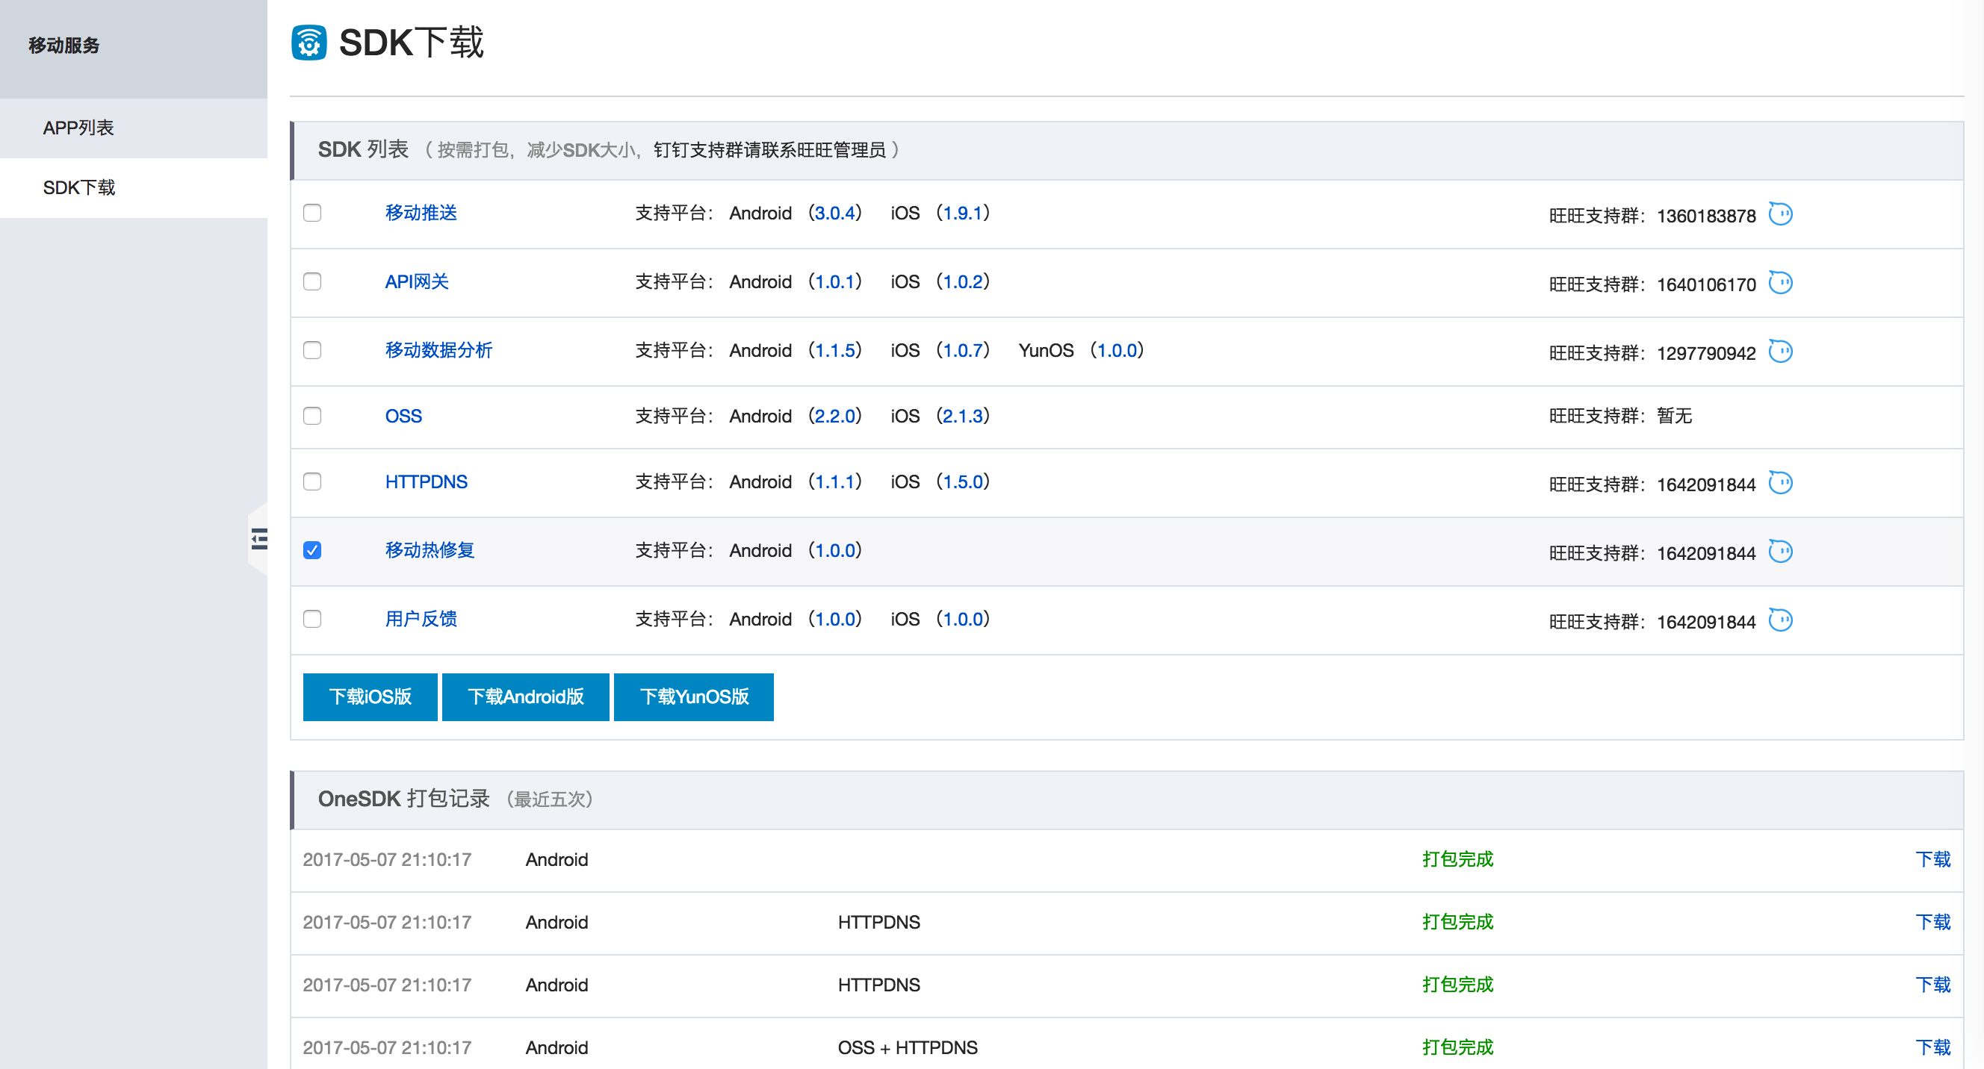Screen dimensions: 1984x1069
Task: Click the SDK下载 page header icon
Action: click(x=309, y=44)
